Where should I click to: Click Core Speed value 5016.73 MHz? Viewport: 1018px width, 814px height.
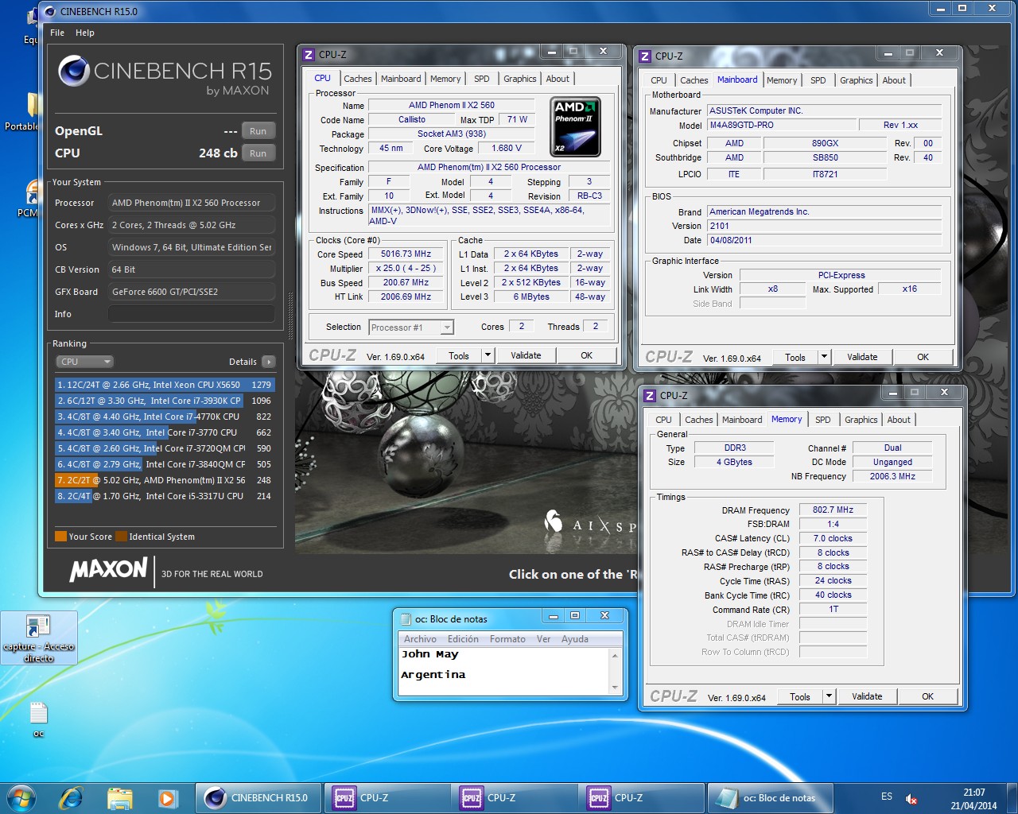[x=406, y=254]
